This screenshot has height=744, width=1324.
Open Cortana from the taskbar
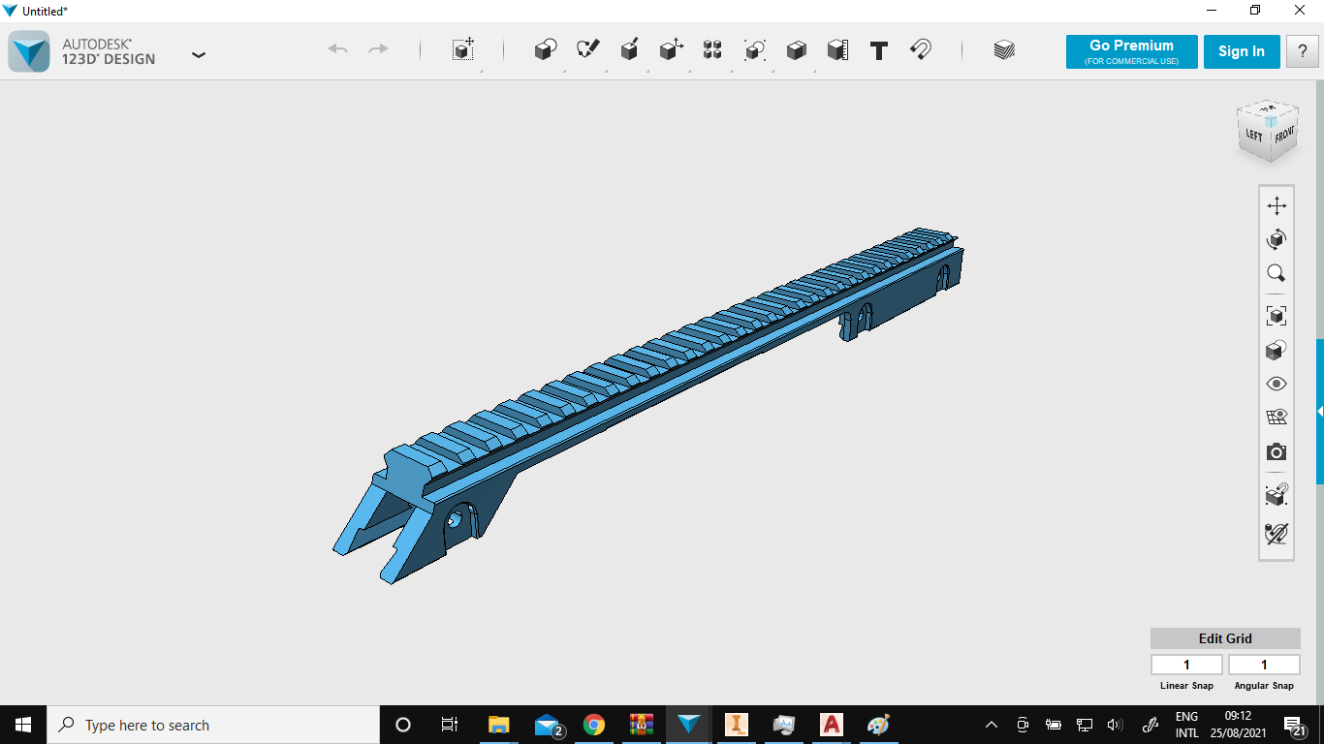tap(403, 725)
